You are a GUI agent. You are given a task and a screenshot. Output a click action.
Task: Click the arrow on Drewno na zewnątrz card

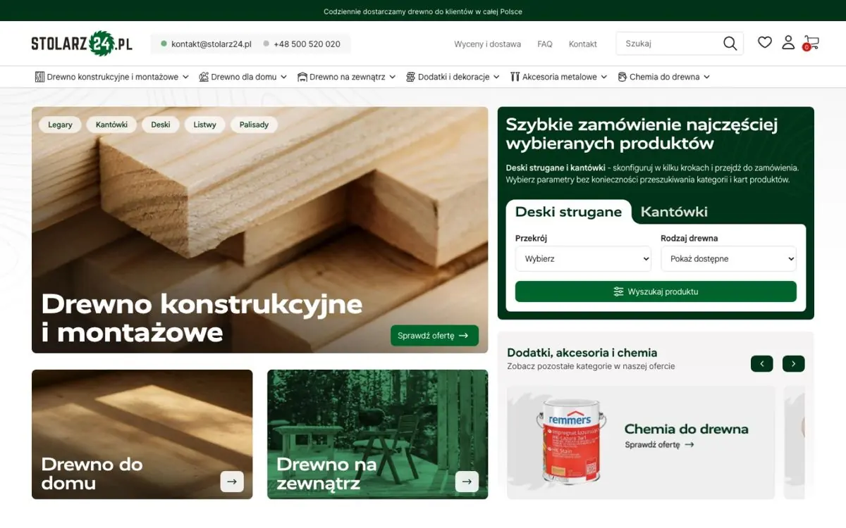[x=467, y=482]
